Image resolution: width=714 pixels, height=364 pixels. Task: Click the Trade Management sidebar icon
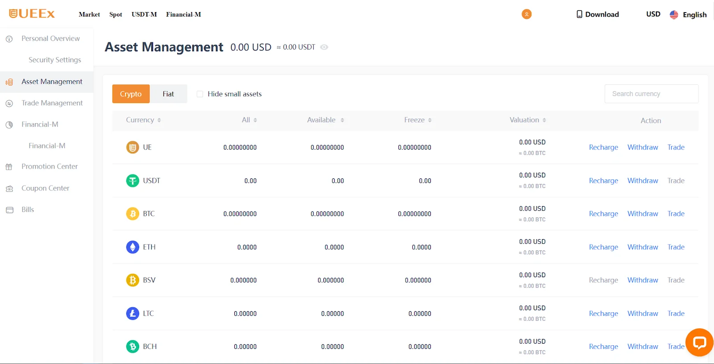(x=9, y=103)
